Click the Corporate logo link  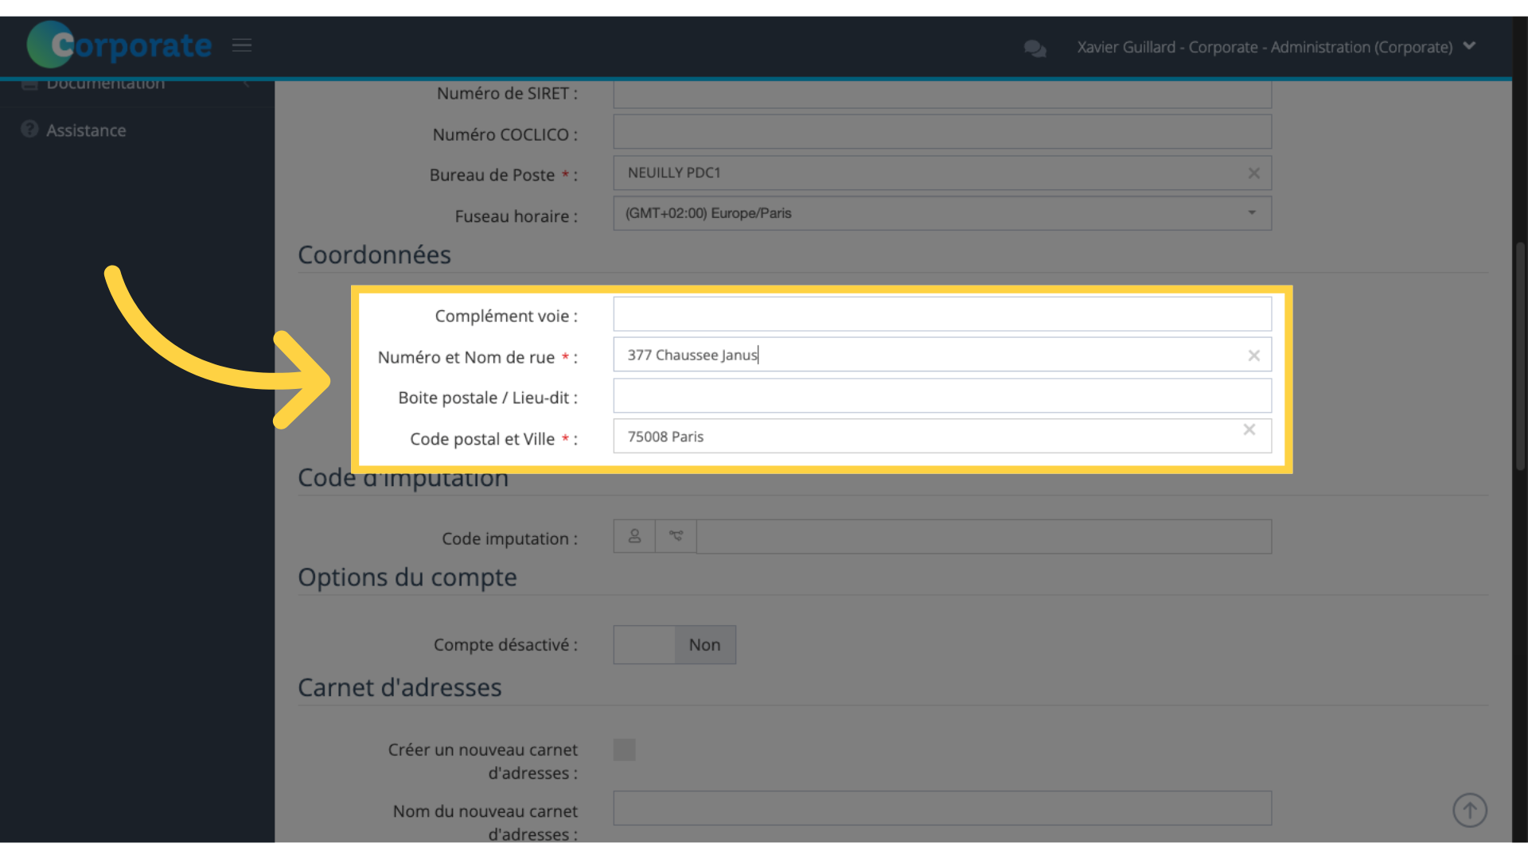point(119,45)
